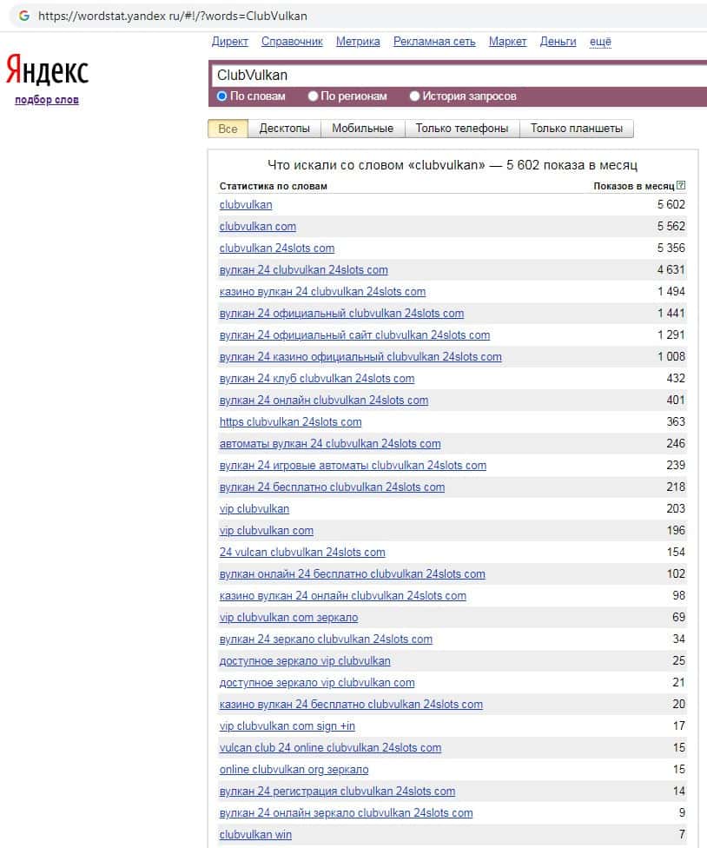
Task: Open доступное зеркало vip clubvulkan com link
Action: [x=317, y=683]
